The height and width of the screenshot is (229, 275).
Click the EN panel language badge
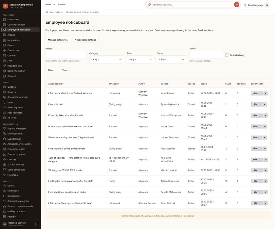click(x=267, y=5)
